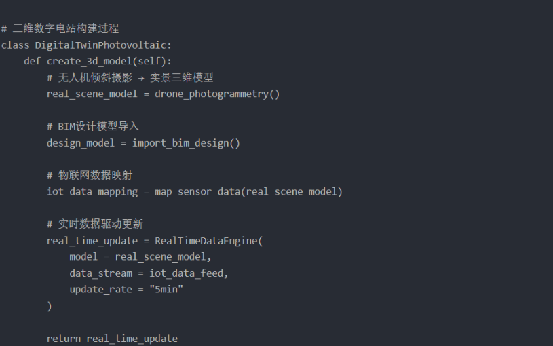Click the RealTimeDataEngine constructor name
The width and height of the screenshot is (553, 346).
[x=206, y=240]
